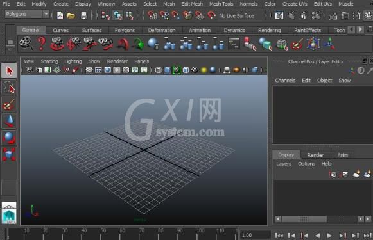The width and height of the screenshot is (373, 240).
Task: Select the single perspective layout icon
Action: pyautogui.click(x=9, y=205)
